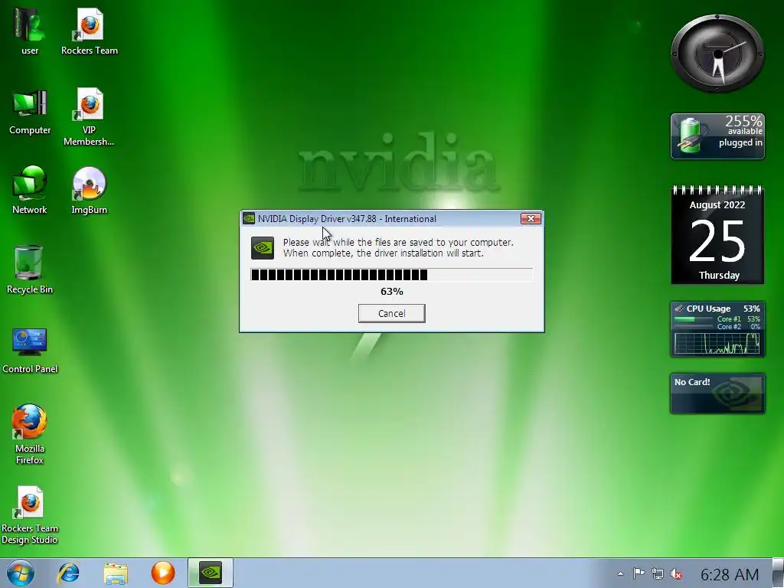Click the extraction progress bar
The width and height of the screenshot is (784, 588).
point(391,275)
